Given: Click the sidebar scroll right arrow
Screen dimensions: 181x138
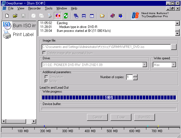Looking at the screenshot, I should (x=34, y=121).
